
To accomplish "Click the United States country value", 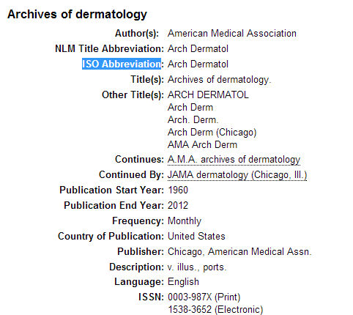I will pos(196,236).
